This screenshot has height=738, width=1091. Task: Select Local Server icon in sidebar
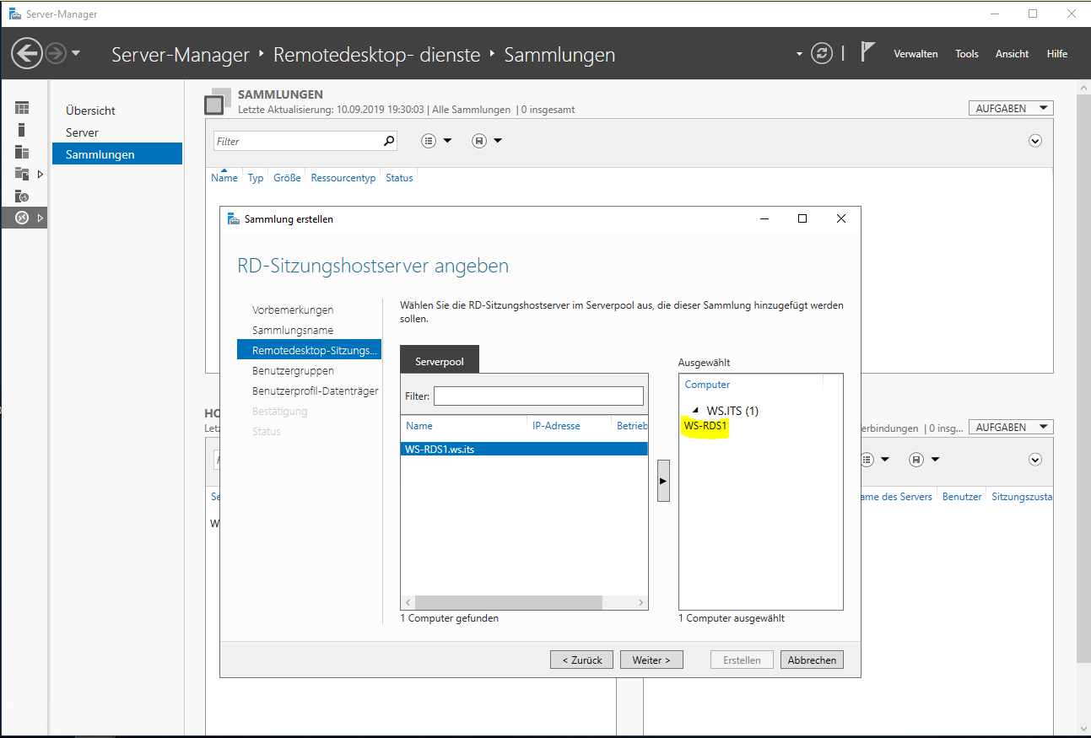click(x=22, y=130)
